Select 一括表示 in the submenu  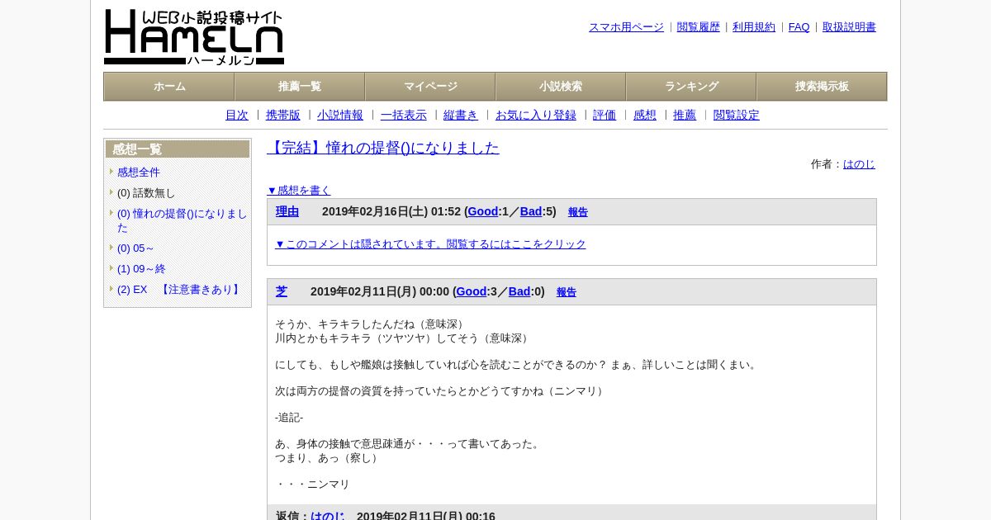404,116
